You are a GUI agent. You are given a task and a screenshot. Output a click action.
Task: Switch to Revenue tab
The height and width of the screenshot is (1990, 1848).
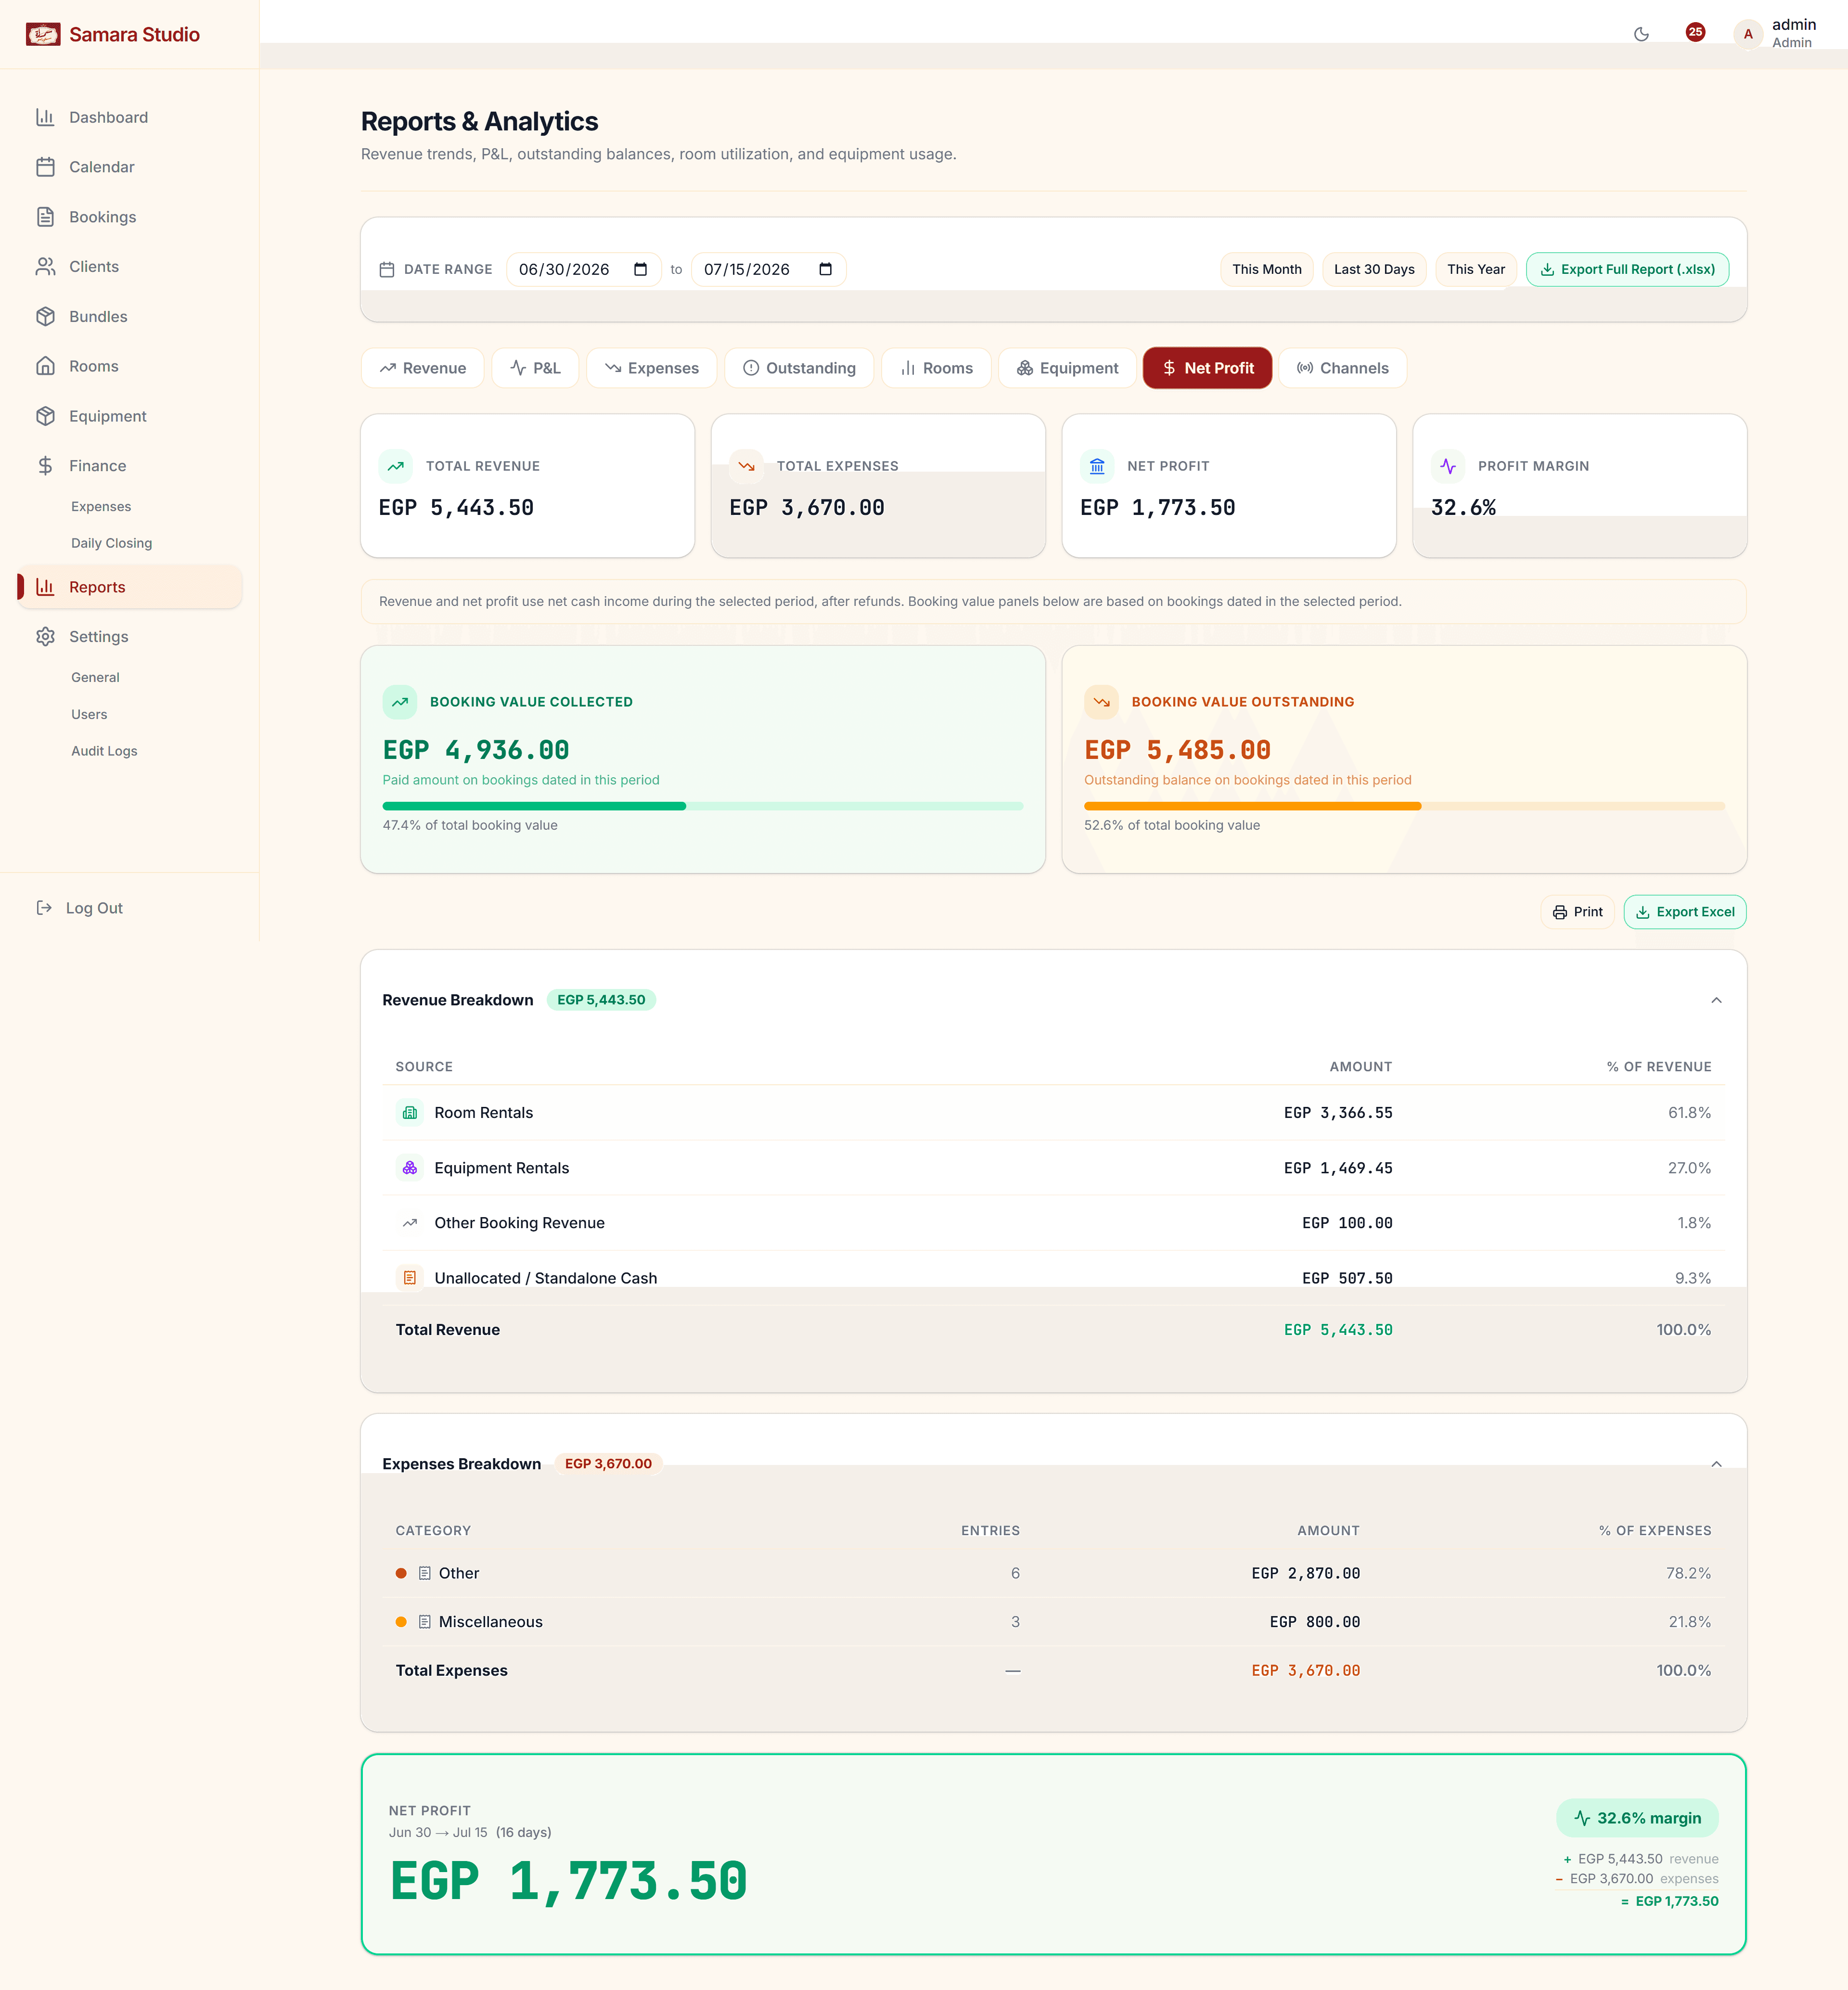pyautogui.click(x=422, y=368)
